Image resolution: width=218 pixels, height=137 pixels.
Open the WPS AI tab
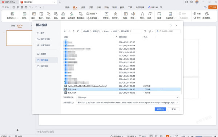point(153,7)
